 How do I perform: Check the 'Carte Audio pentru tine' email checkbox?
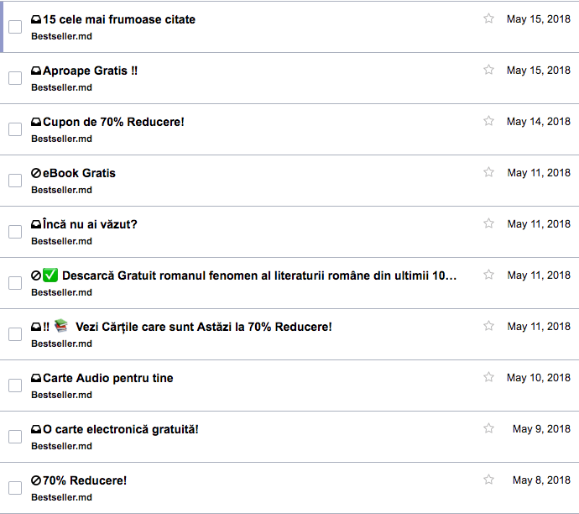(15, 385)
